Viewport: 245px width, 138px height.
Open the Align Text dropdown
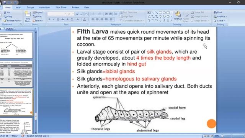pos(127,16)
